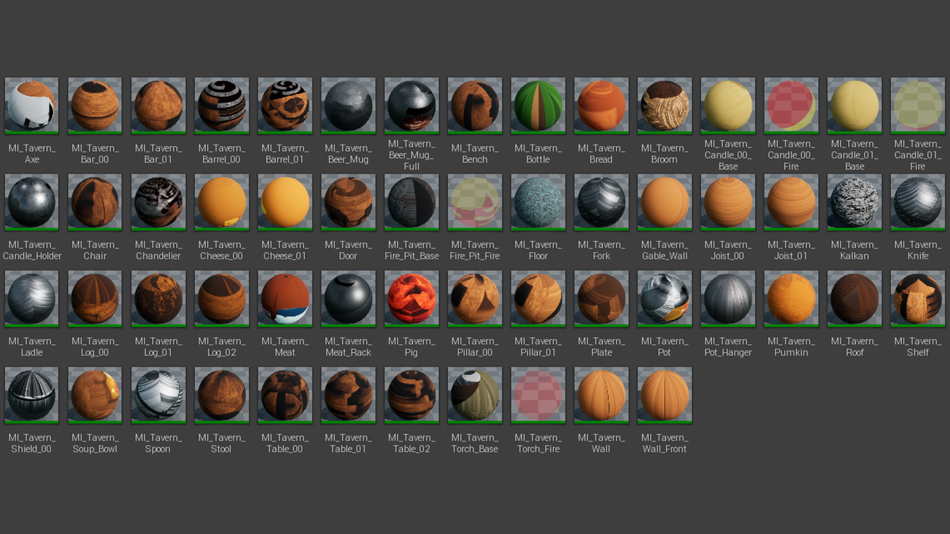
Task: Open the MI_Tavern_Kalkan material
Action: (x=855, y=202)
